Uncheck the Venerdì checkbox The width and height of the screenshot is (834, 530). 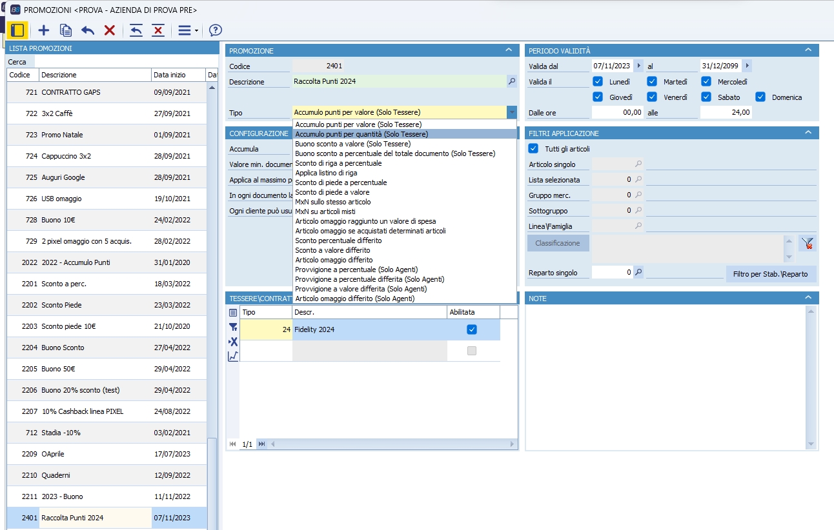point(652,97)
